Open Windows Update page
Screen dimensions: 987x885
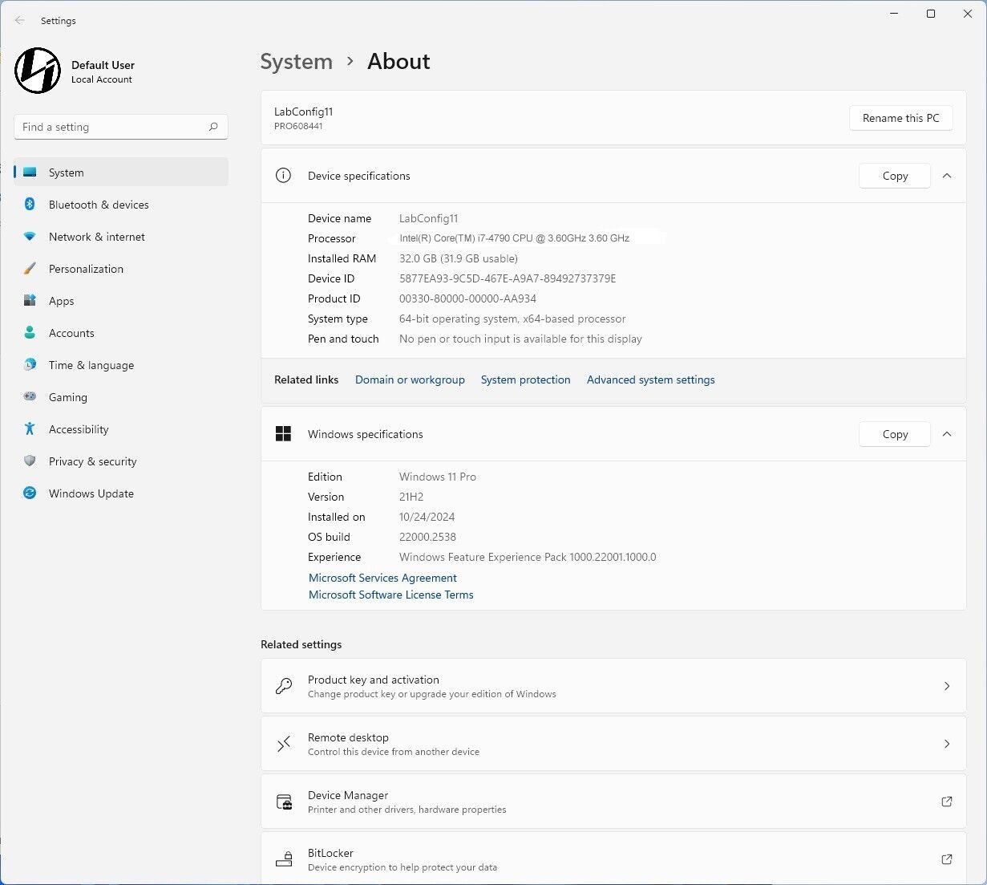tap(121, 493)
